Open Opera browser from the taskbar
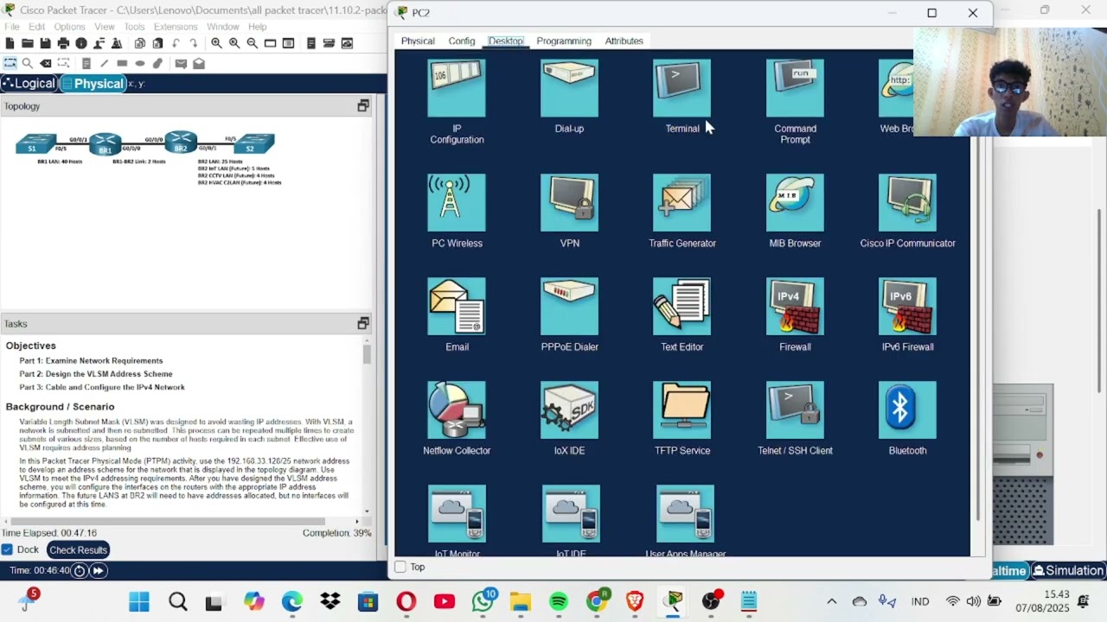The width and height of the screenshot is (1107, 622). (406, 601)
